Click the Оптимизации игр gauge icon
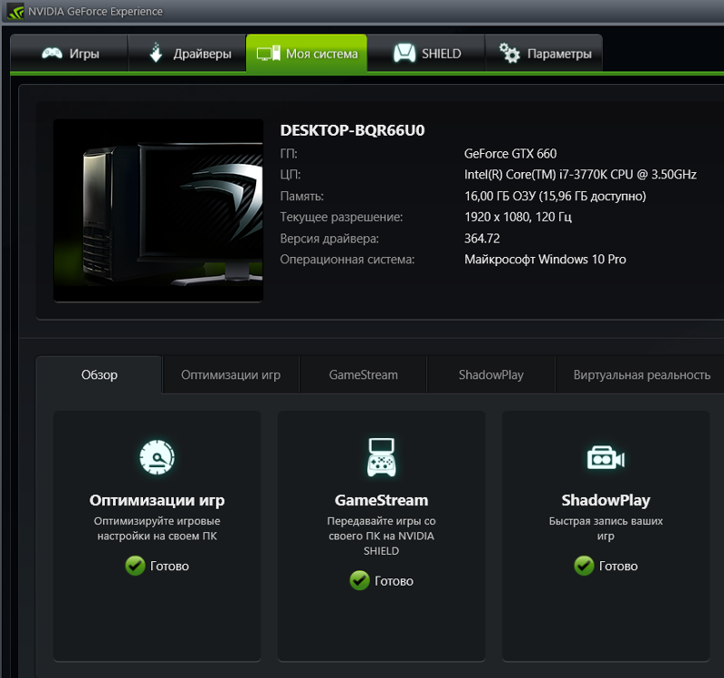724x678 pixels. pyautogui.click(x=157, y=457)
